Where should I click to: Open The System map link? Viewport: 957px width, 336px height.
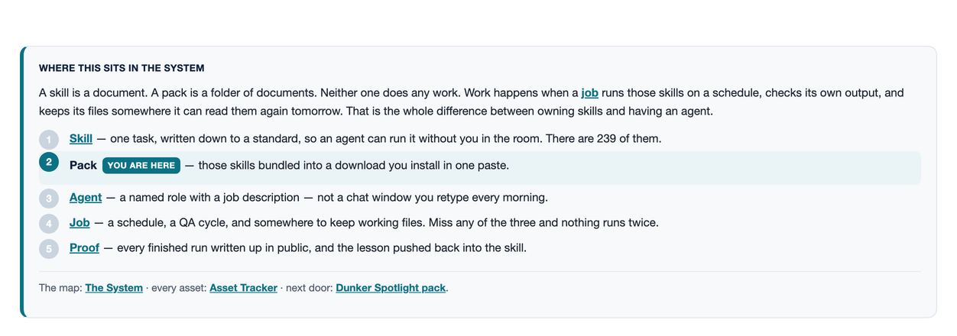(114, 288)
